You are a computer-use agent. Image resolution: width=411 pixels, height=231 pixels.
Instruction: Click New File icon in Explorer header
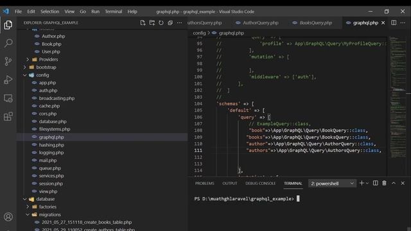pos(143,23)
